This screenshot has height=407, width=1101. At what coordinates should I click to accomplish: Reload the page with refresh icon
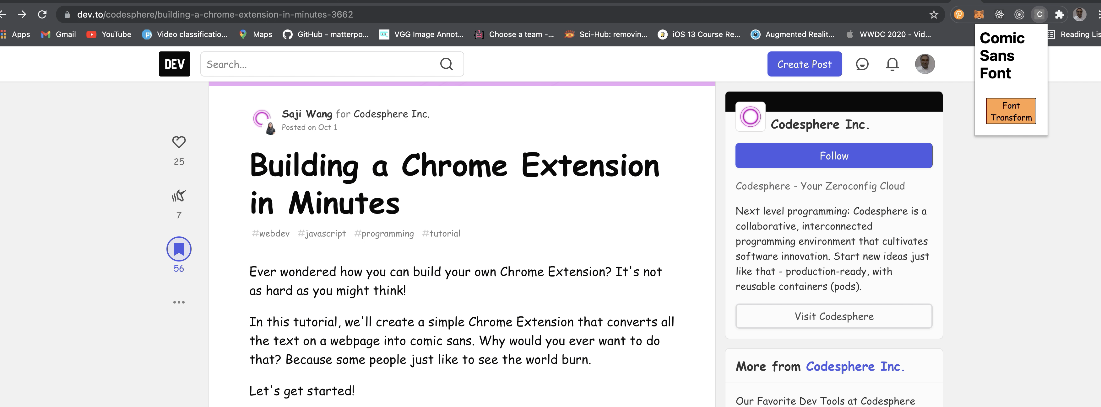pyautogui.click(x=42, y=14)
